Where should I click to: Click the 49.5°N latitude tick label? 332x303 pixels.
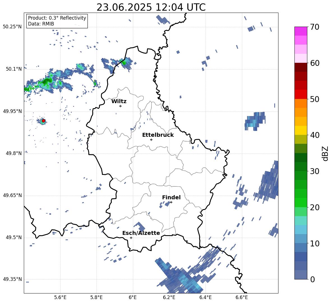(x=14, y=237)
